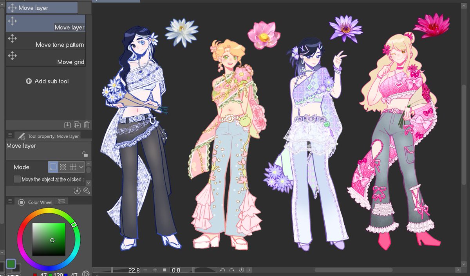This screenshot has height=276, width=470.
Task: Click the fit to screen square icon
Action: point(165,270)
